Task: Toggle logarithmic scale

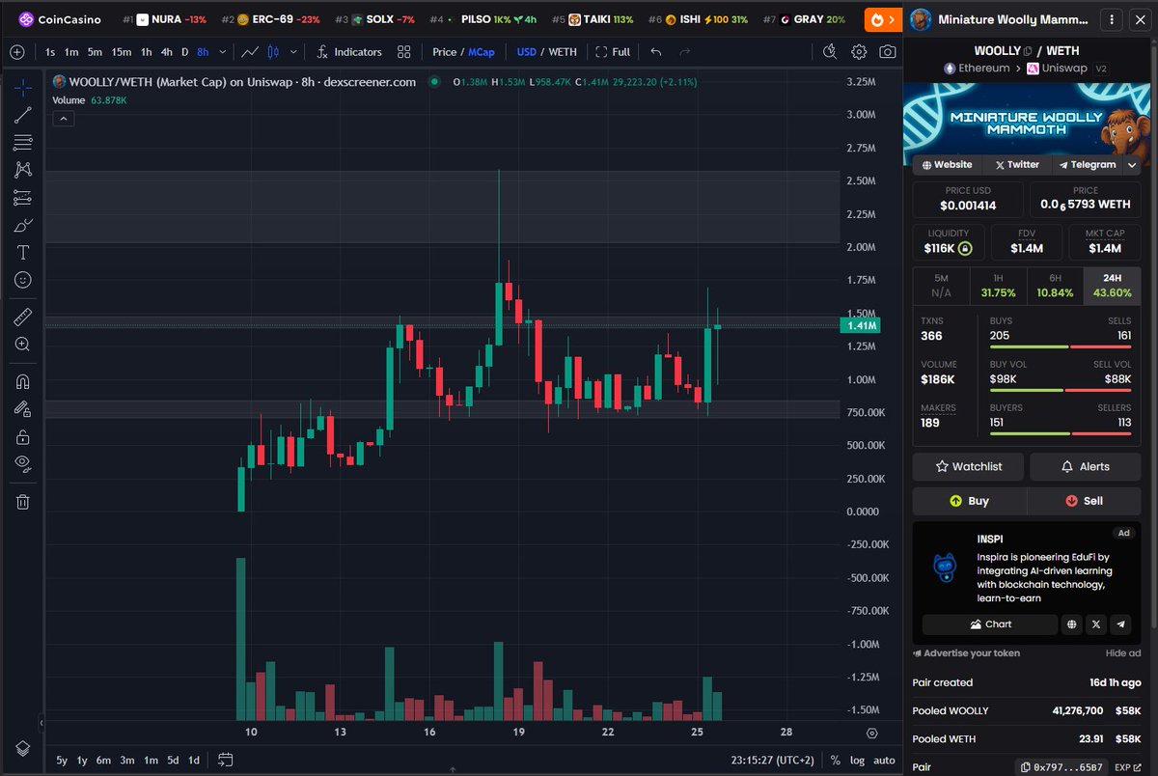Action: point(857,761)
